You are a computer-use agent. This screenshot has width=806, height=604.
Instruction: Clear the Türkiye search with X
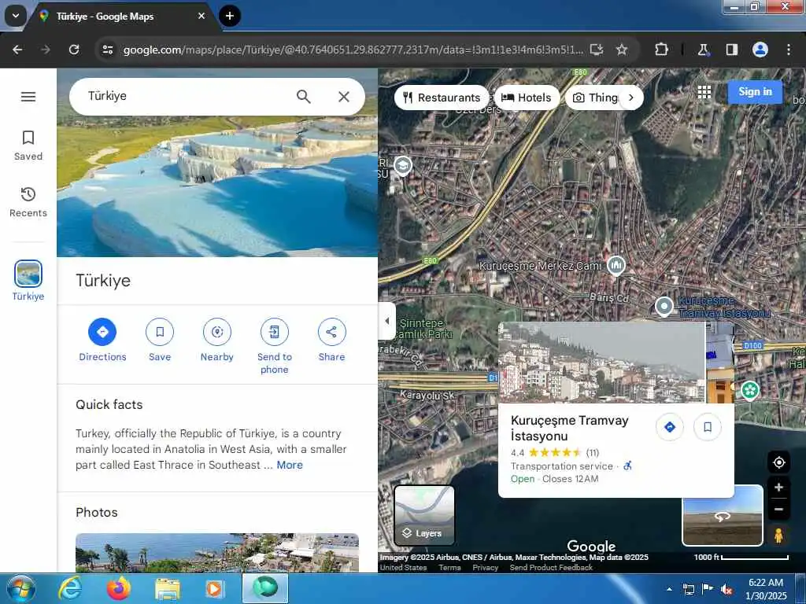click(x=344, y=97)
